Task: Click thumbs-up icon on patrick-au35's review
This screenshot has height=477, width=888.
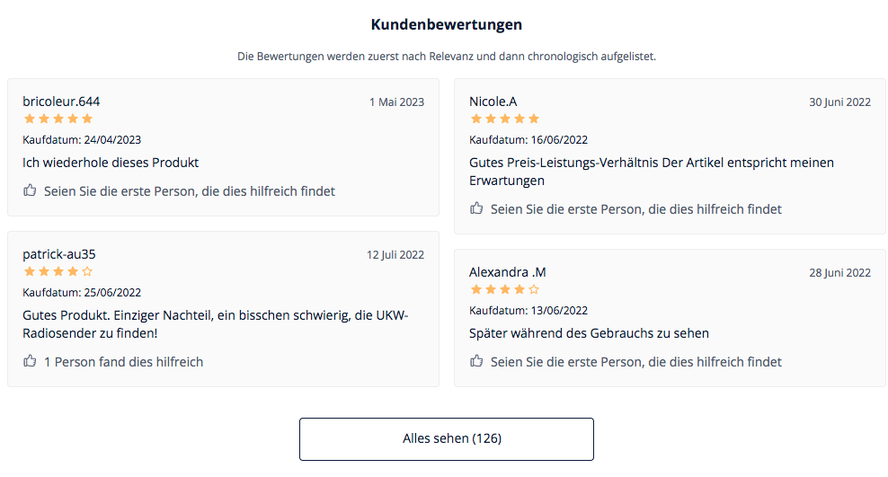Action: point(30,361)
